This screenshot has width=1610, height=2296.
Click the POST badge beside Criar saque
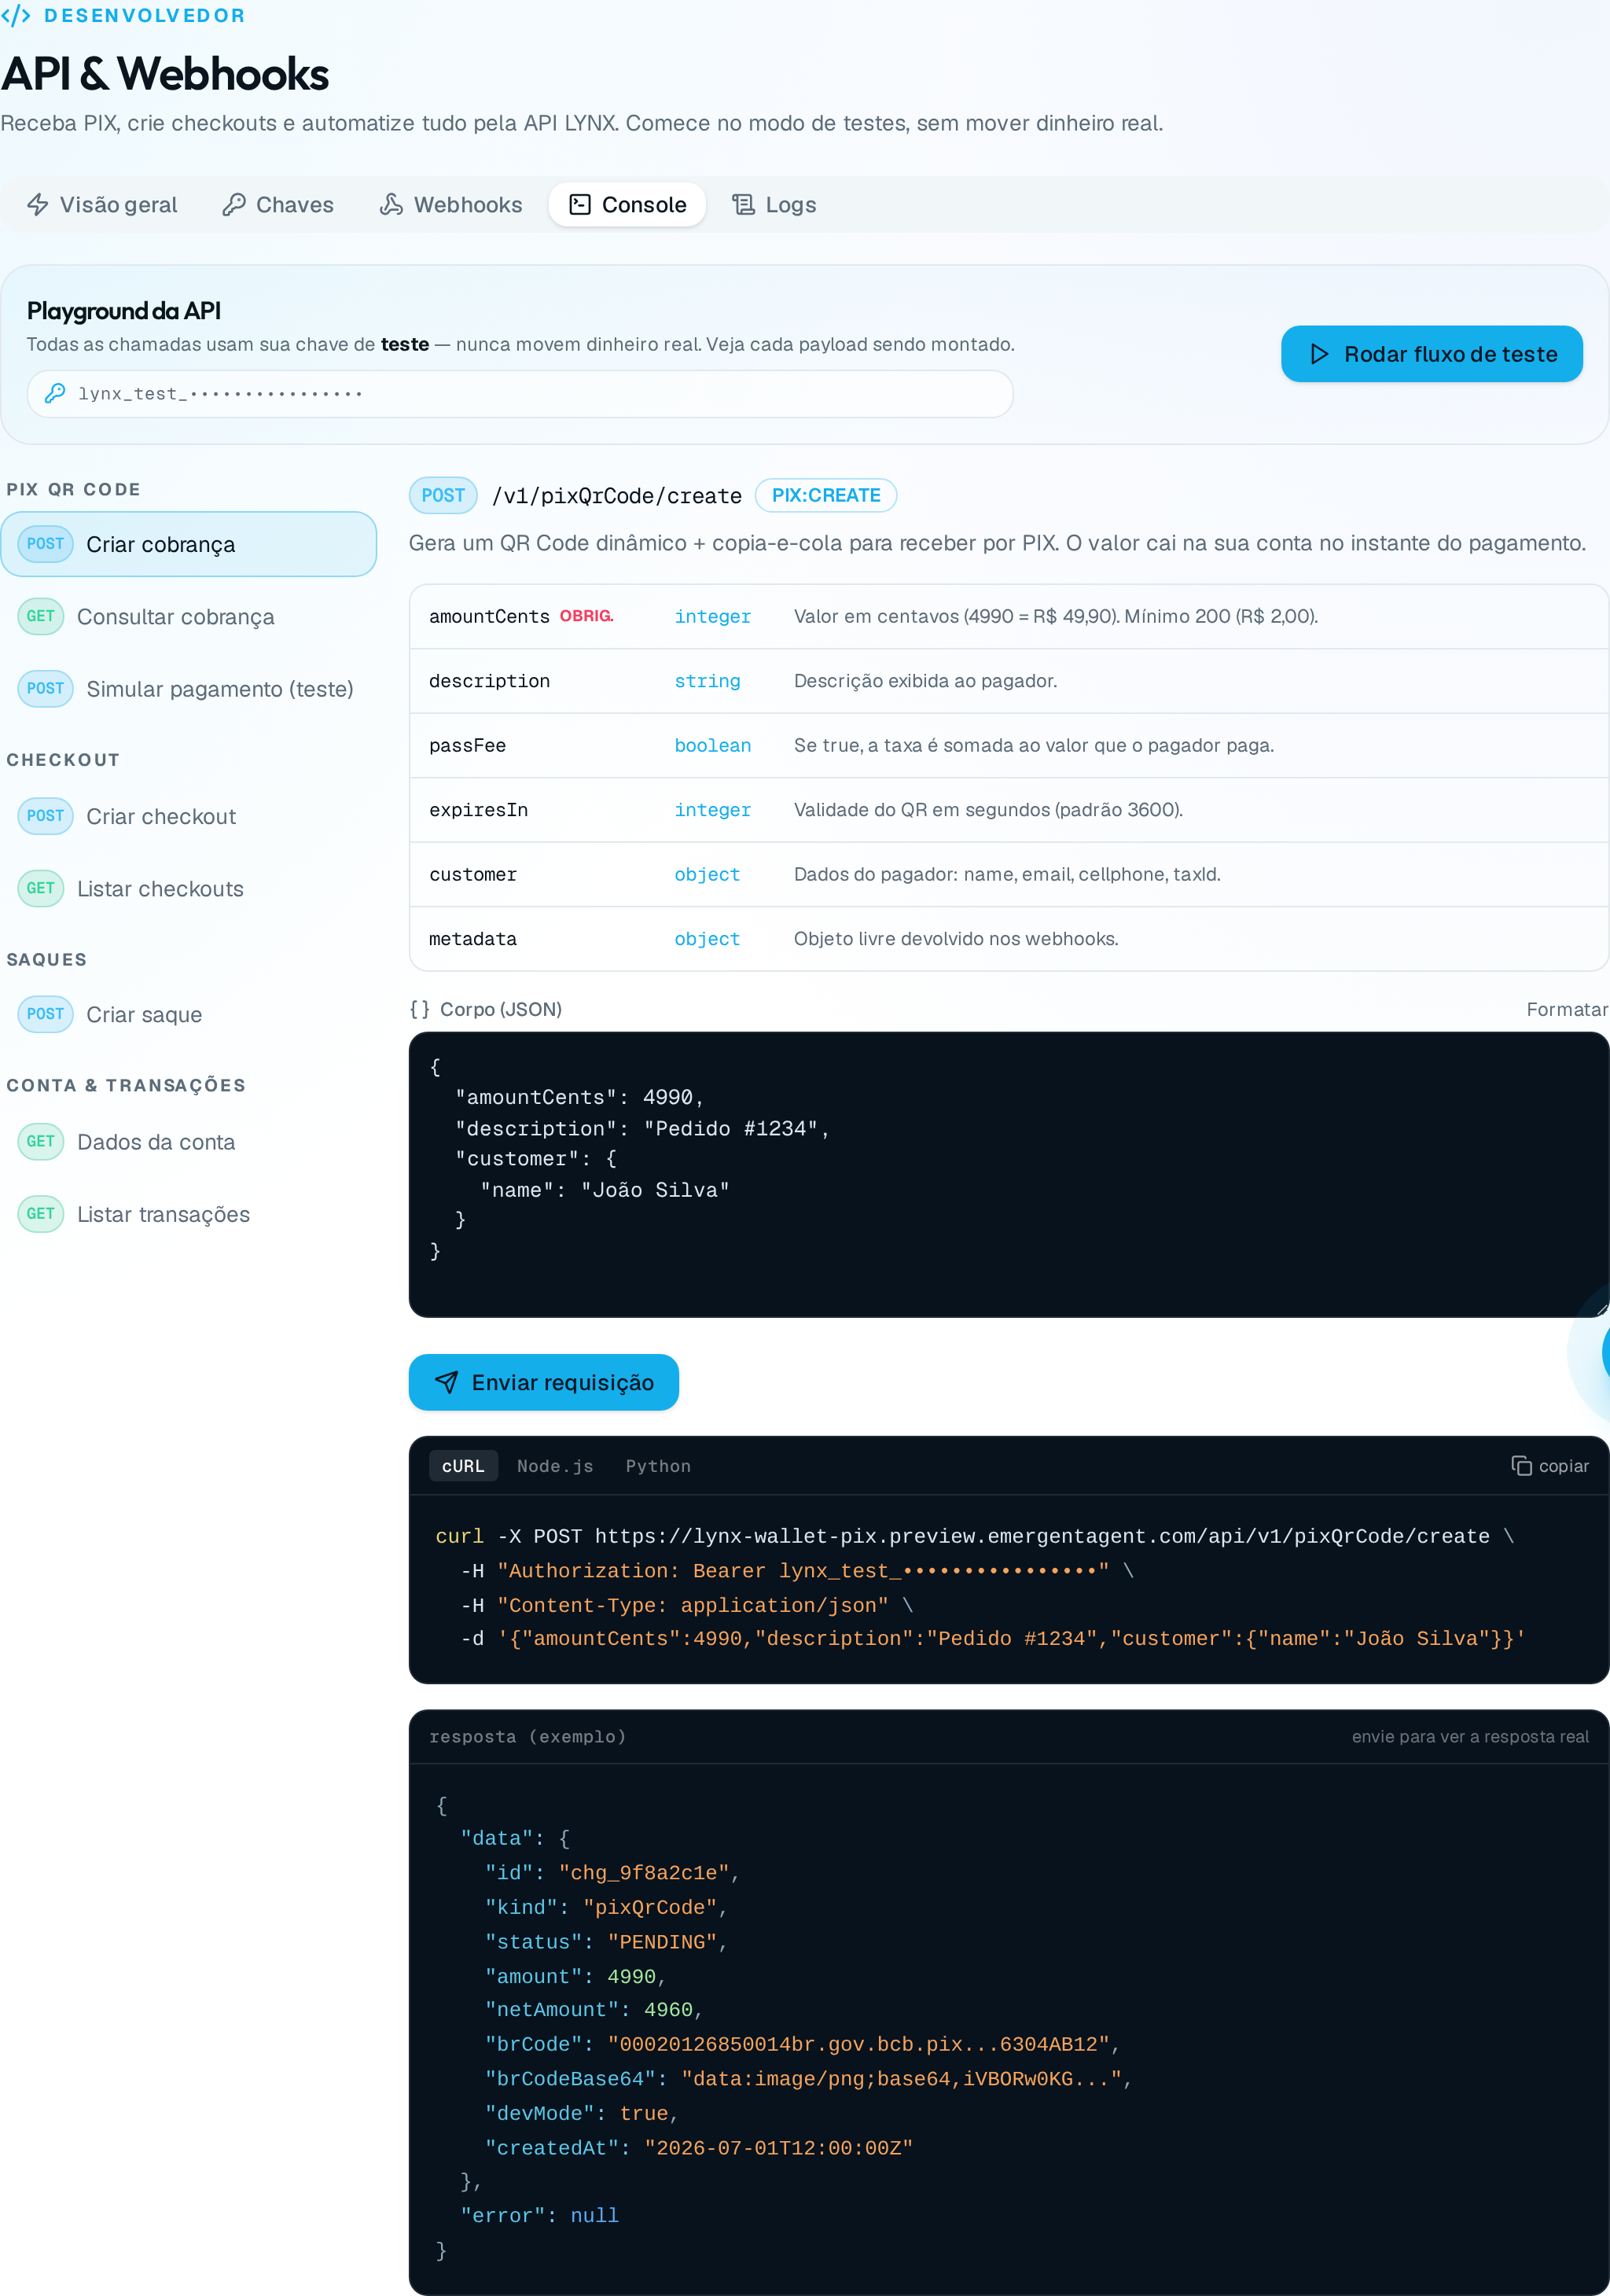[45, 1014]
